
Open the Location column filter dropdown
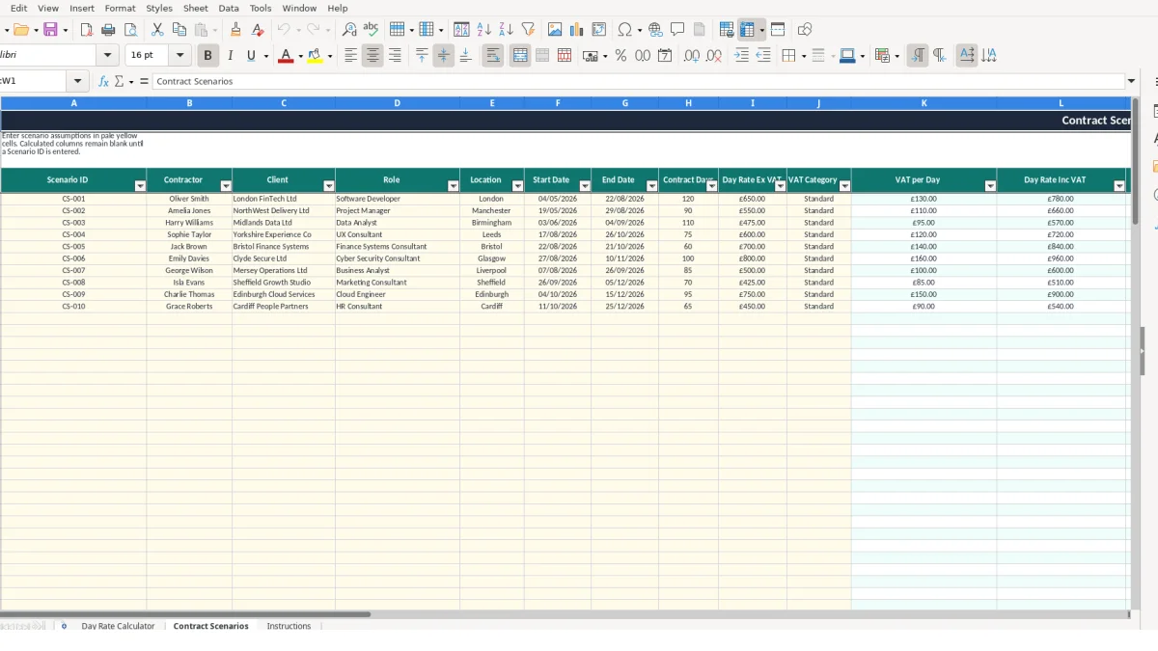pos(517,185)
